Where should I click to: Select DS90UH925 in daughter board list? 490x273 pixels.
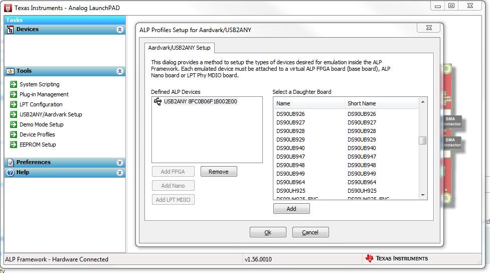(x=346, y=191)
